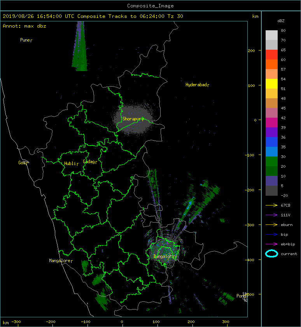This screenshot has height=327, width=301.
Task: Click the purple 111V arrow legend icon
Action: click(x=271, y=215)
